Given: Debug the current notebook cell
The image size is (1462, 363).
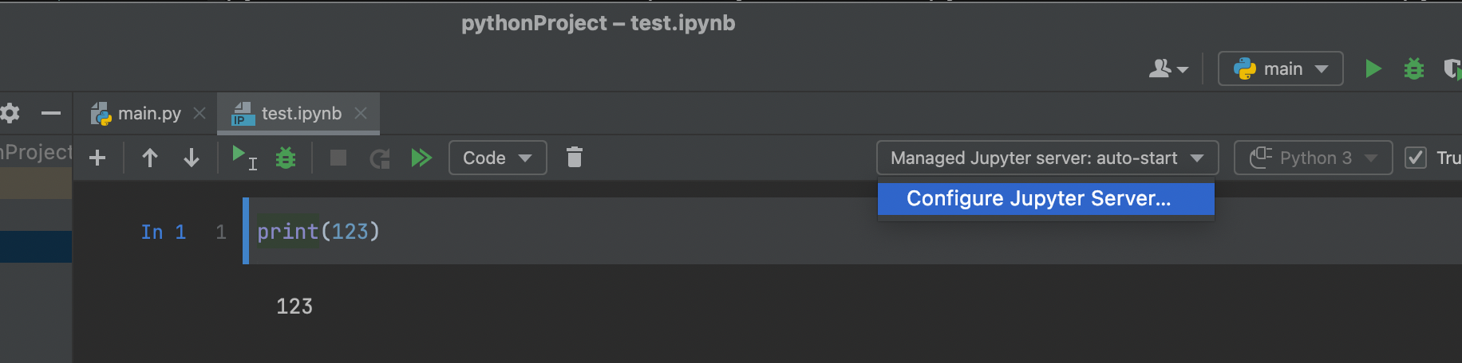Looking at the screenshot, I should pos(285,158).
